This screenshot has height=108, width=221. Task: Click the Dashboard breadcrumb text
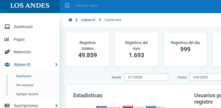click(113, 20)
